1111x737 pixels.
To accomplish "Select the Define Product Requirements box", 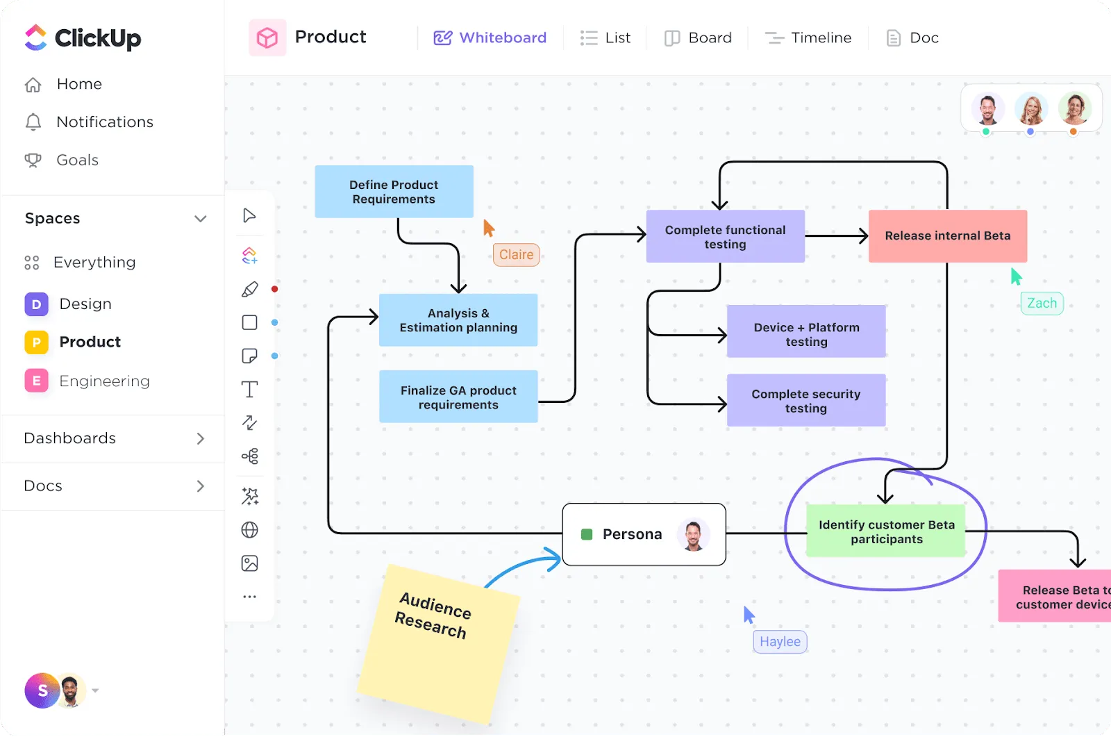I will pyautogui.click(x=394, y=192).
